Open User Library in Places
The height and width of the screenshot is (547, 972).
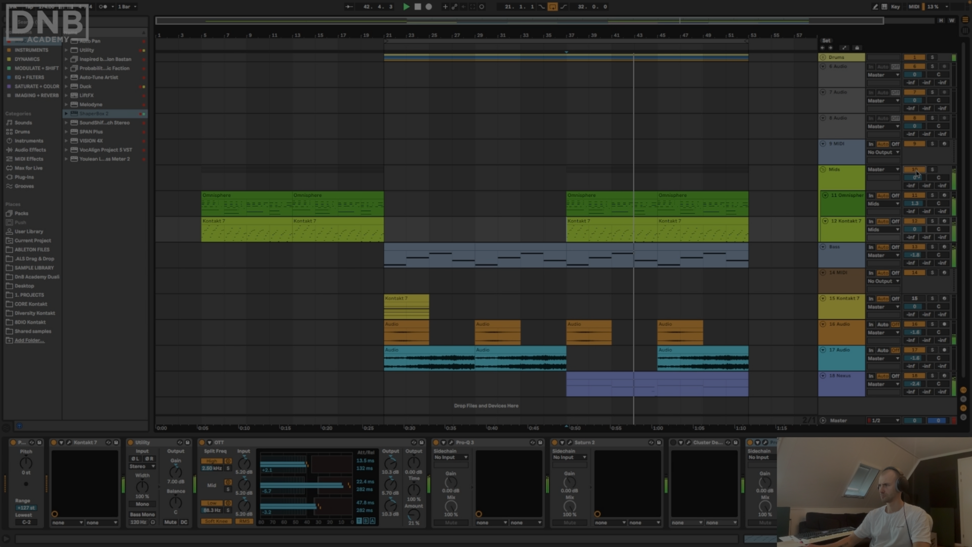coord(29,231)
